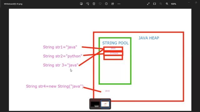Click the JAVA entry in the string pool
The image size is (200, 112).
pos(113,49)
